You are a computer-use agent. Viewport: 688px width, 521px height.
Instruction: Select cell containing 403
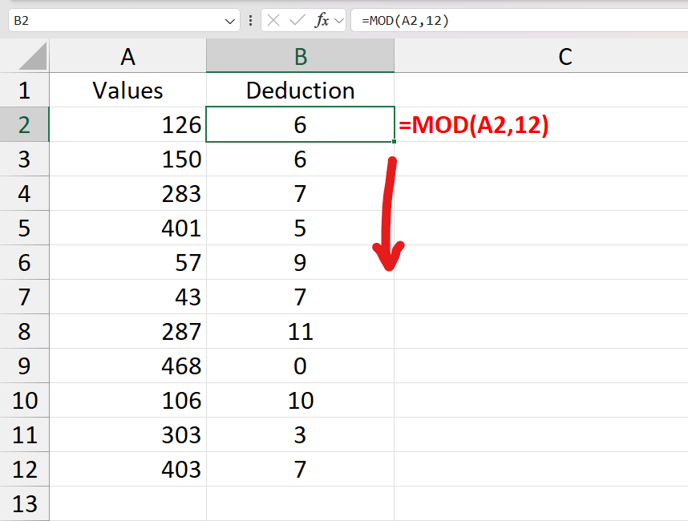click(x=127, y=469)
